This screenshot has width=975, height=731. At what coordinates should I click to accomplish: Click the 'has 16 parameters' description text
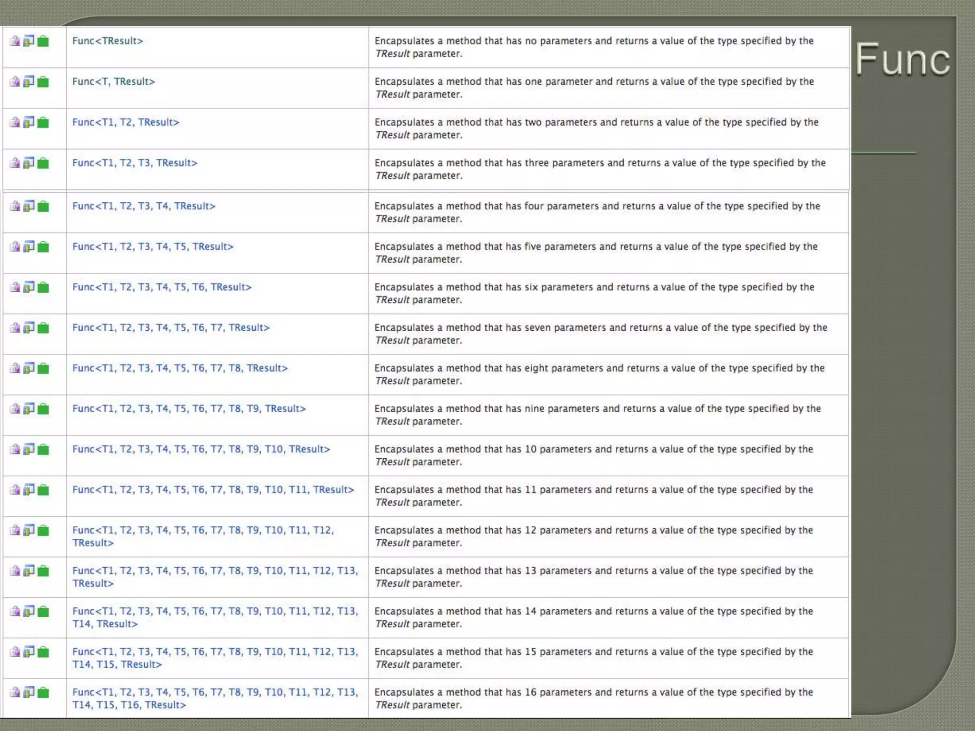[x=594, y=698]
